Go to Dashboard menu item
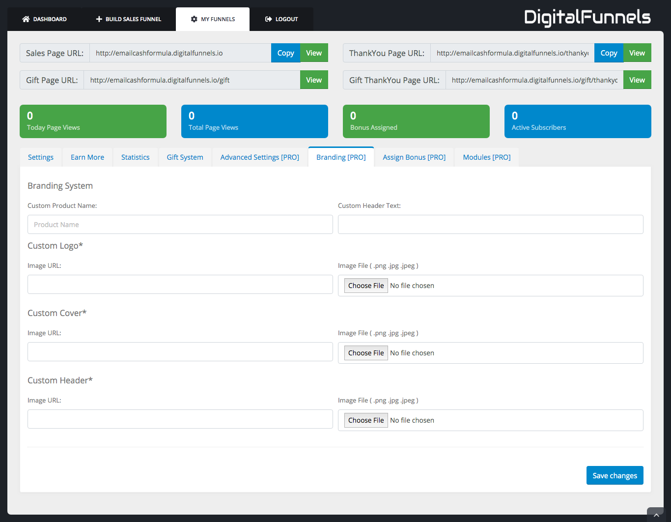671x522 pixels. (x=45, y=19)
